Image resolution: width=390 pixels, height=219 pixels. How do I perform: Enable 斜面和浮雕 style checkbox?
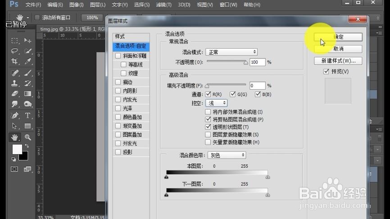118,56
